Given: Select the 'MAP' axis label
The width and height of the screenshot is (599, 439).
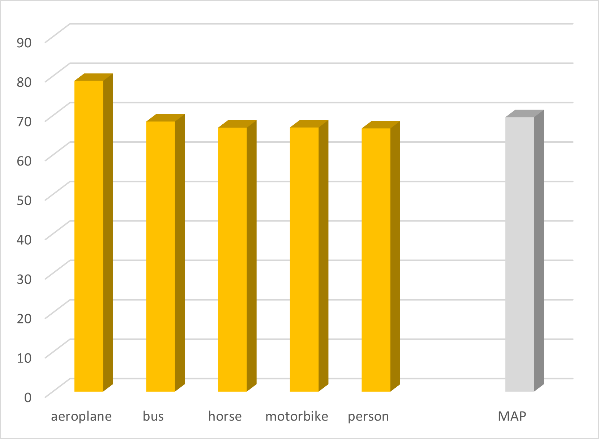Looking at the screenshot, I should [x=512, y=416].
